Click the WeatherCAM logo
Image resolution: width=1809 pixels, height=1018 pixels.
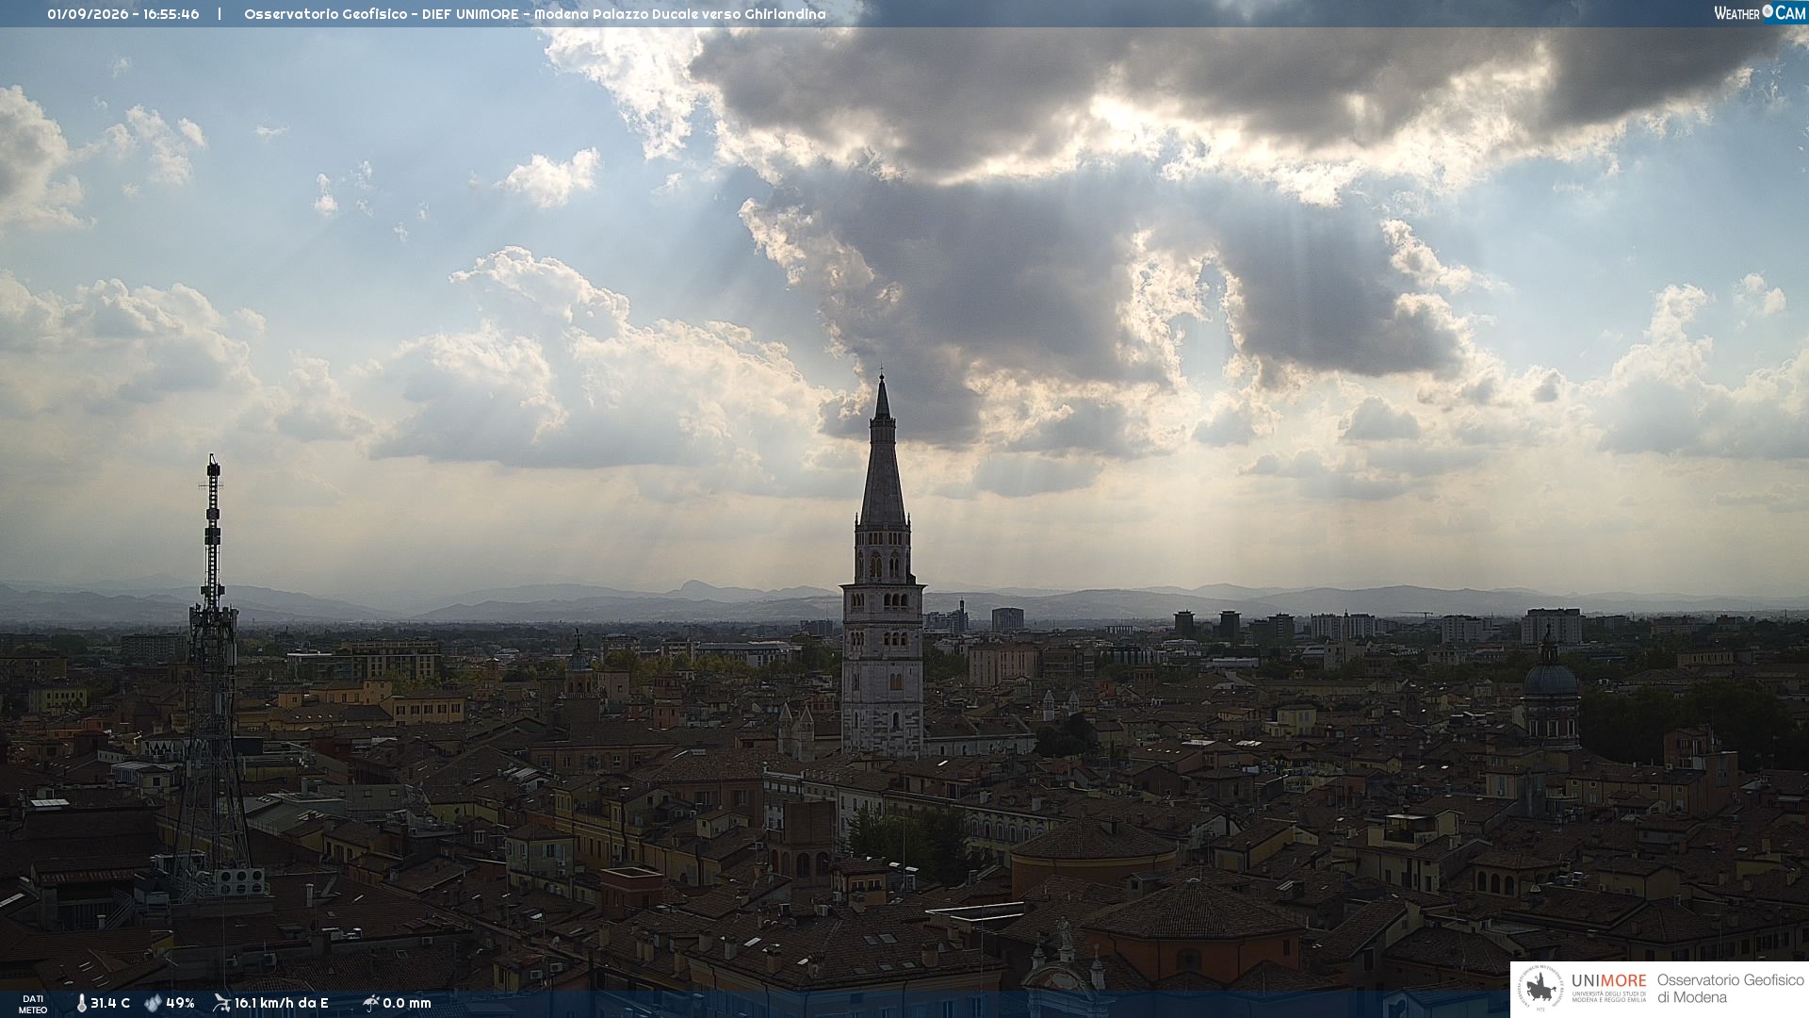1759,13
